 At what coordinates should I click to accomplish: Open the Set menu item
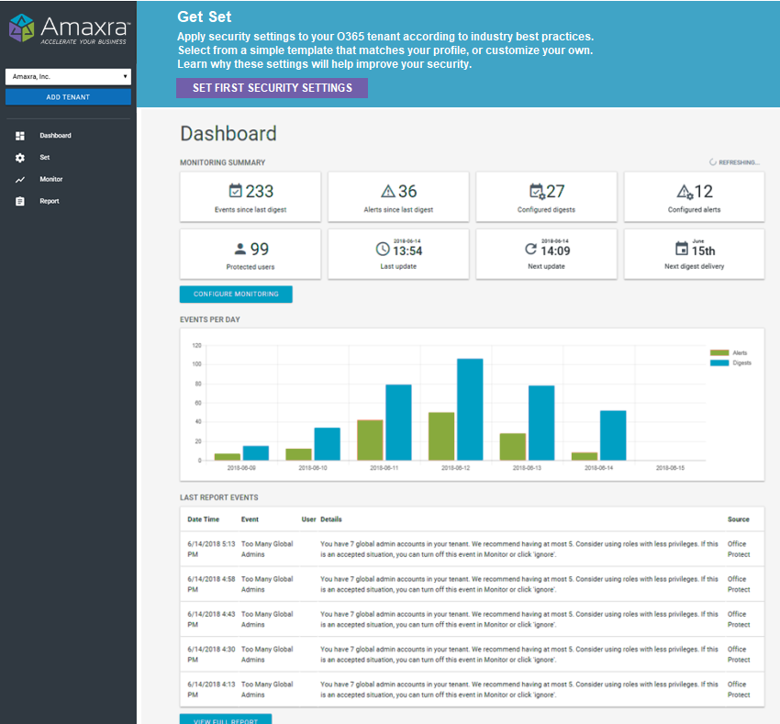[x=45, y=157]
